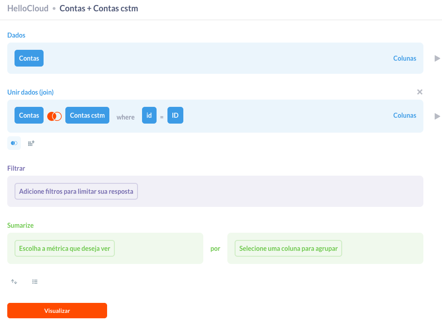
Task: Open the row limit list icon
Action: [x=34, y=282]
